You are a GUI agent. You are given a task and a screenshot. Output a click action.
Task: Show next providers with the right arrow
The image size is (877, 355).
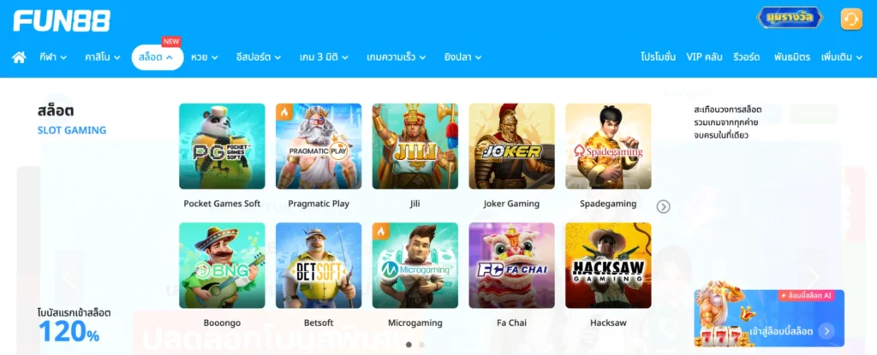click(663, 207)
